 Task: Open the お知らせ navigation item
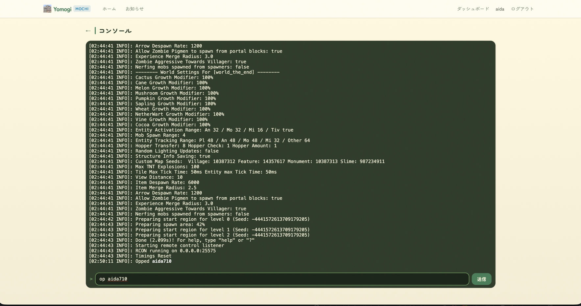[x=134, y=9]
